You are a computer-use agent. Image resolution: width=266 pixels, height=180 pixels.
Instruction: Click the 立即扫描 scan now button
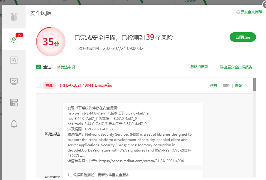(243, 37)
